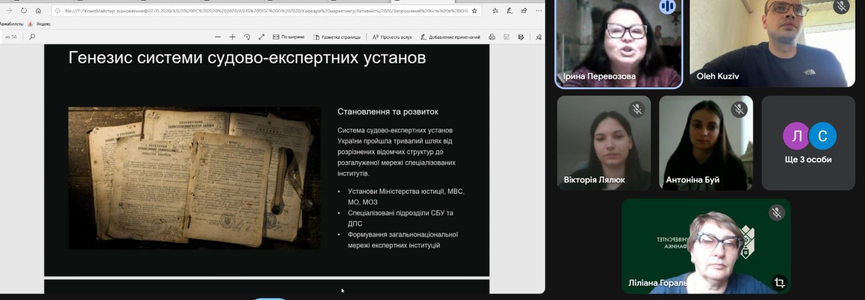The width and height of the screenshot is (865, 300).
Task: Click the old documents image in slide
Action: 194,178
